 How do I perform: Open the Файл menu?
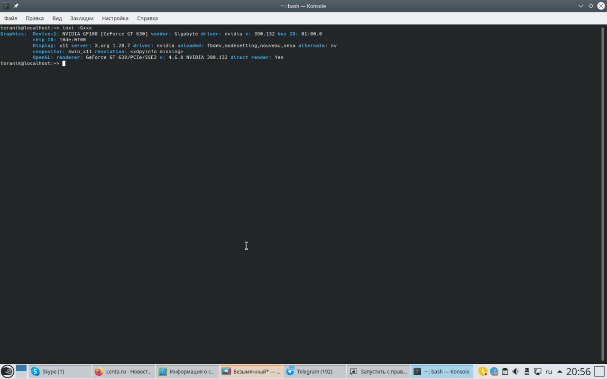(10, 18)
